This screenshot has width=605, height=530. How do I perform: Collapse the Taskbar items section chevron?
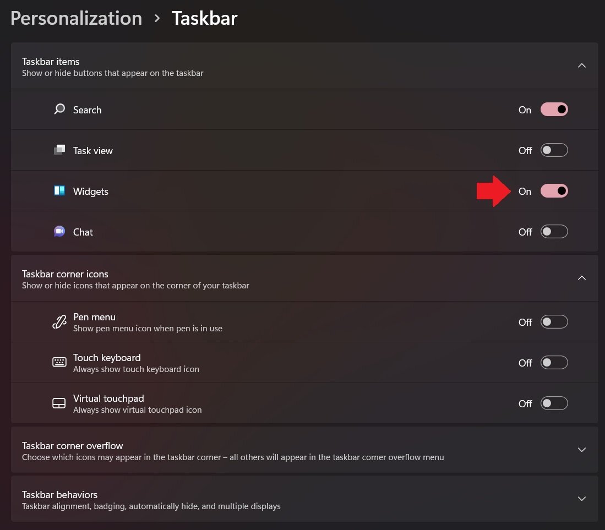[582, 65]
